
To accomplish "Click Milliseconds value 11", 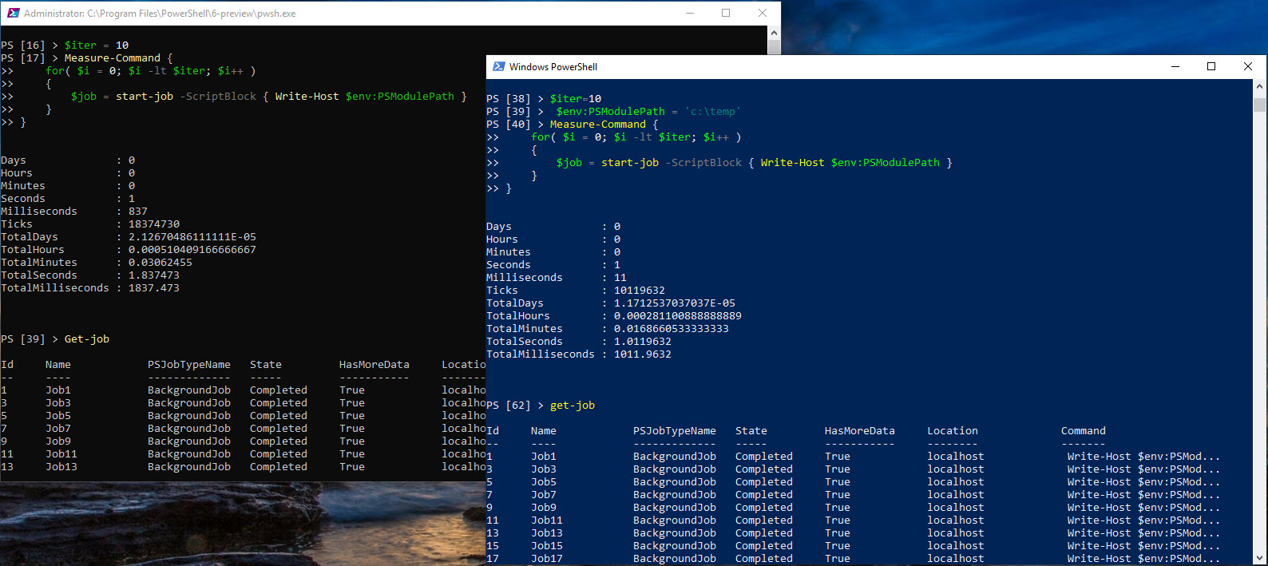I will 620,278.
